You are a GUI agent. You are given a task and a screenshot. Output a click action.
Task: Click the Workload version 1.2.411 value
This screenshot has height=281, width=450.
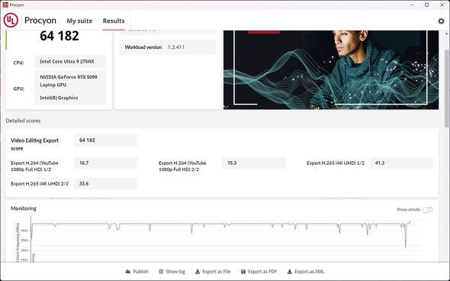point(176,47)
